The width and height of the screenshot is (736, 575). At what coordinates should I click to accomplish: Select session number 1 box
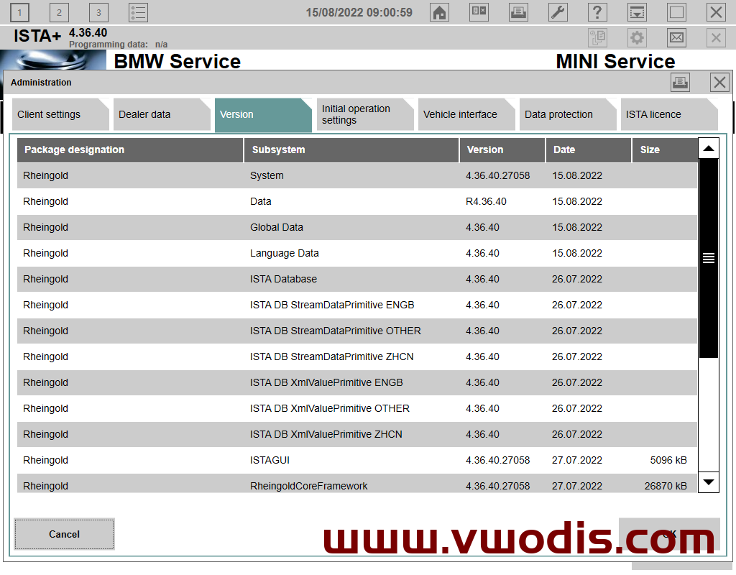pyautogui.click(x=19, y=12)
